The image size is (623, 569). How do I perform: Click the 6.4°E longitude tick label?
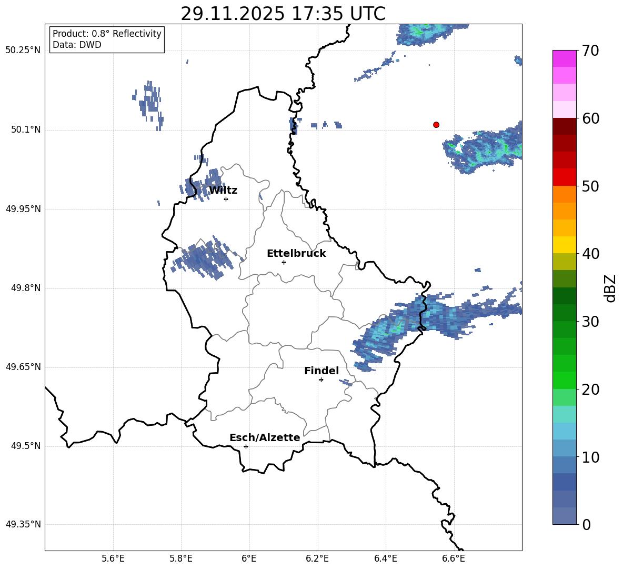(x=385, y=558)
